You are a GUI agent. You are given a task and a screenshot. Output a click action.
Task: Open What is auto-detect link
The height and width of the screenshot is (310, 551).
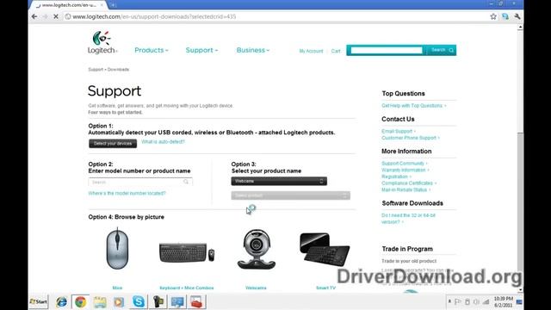coord(163,141)
